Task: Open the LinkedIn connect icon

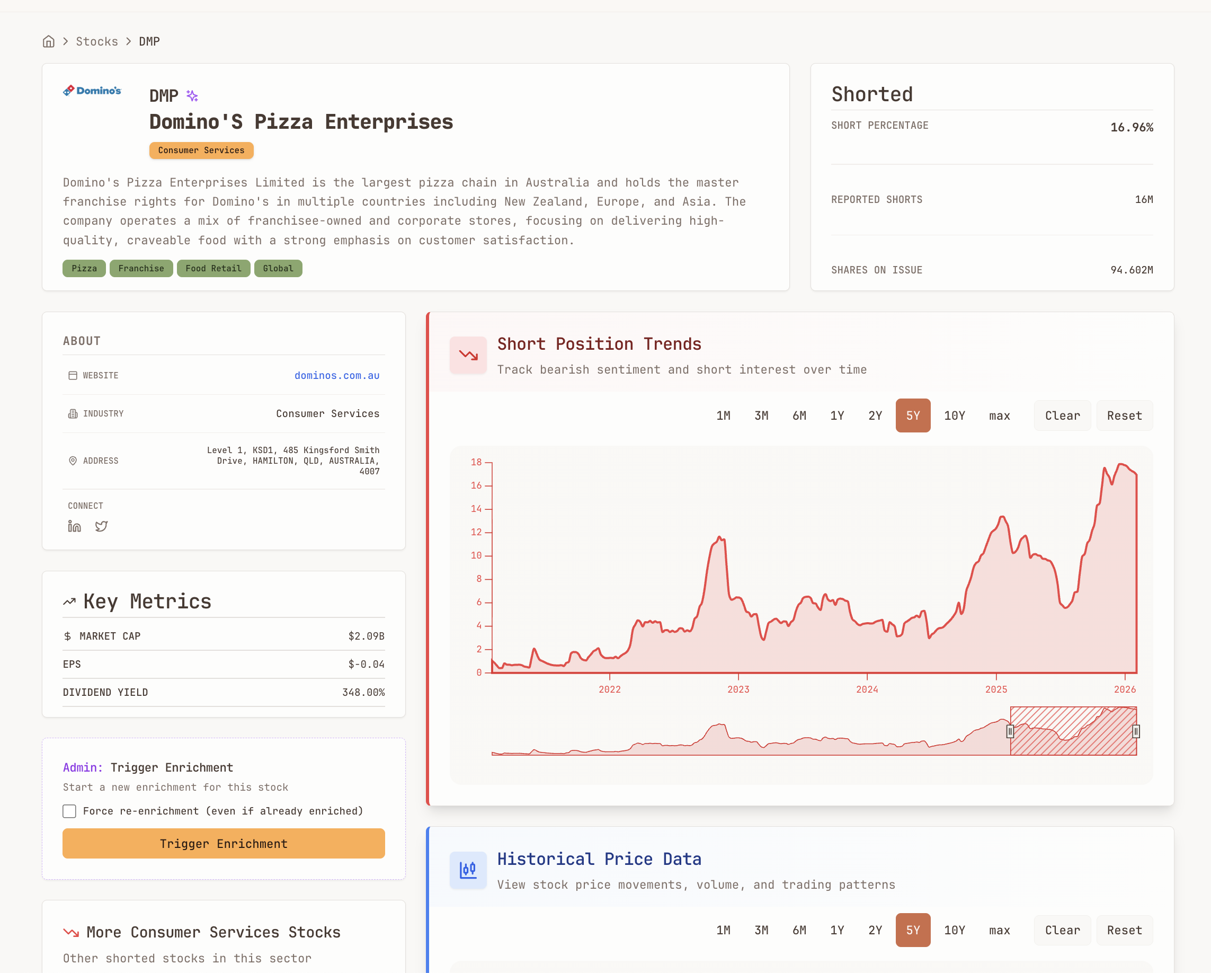Action: 74,526
